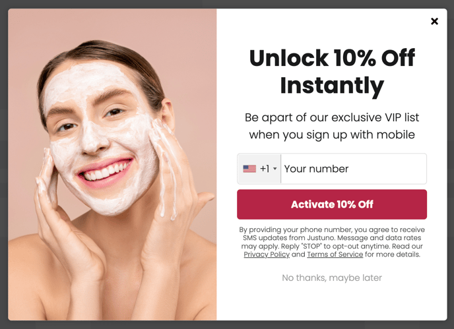Open the Terms of Service link
The image size is (454, 329).
(335, 254)
